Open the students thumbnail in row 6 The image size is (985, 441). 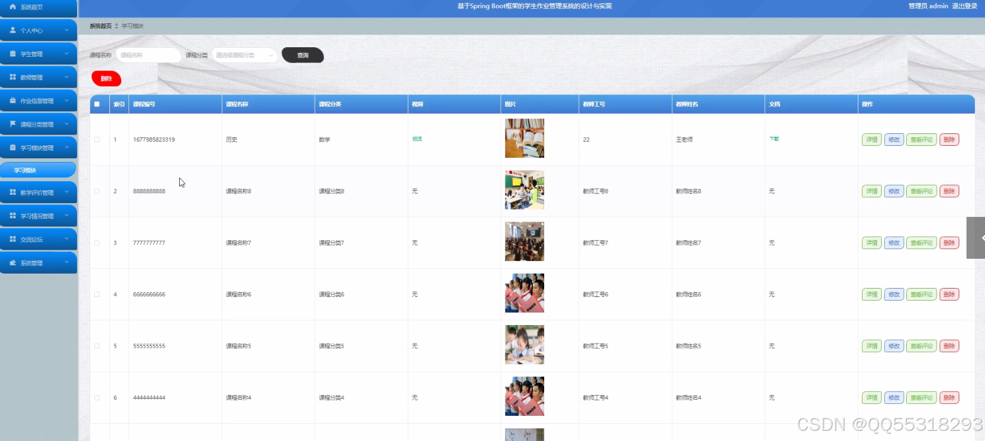pos(524,396)
